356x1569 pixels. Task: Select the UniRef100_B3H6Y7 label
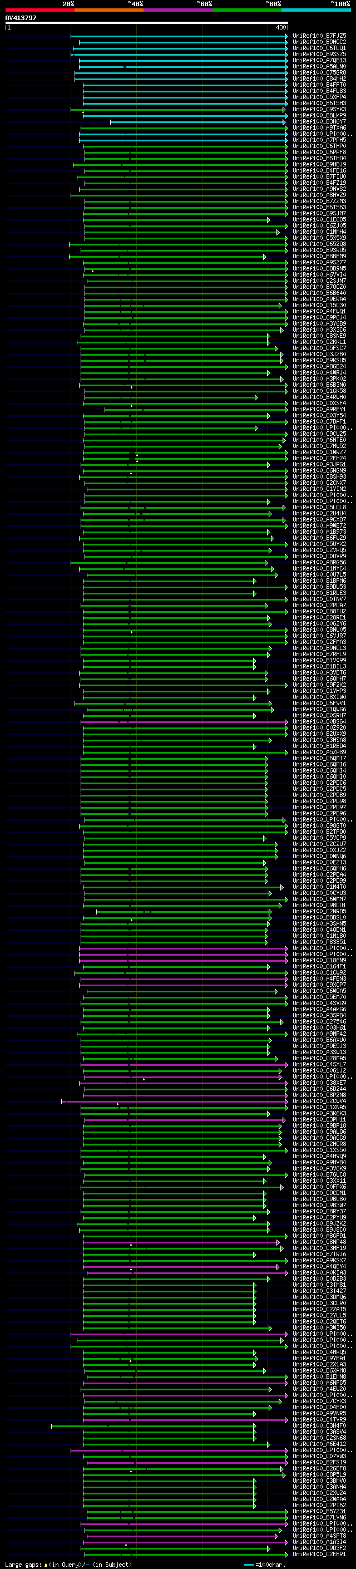319,121
